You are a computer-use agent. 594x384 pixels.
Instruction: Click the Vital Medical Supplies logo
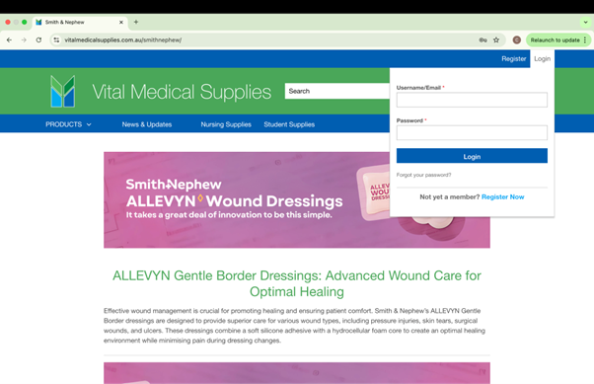(63, 91)
